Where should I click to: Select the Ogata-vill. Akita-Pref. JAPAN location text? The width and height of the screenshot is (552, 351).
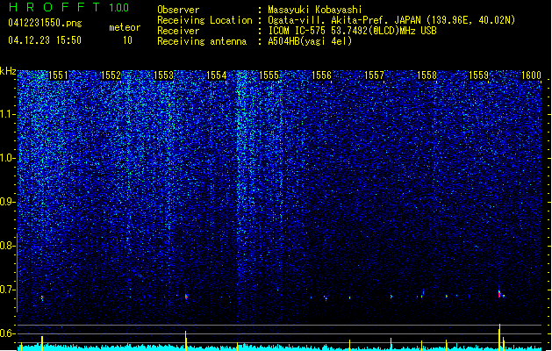click(391, 20)
